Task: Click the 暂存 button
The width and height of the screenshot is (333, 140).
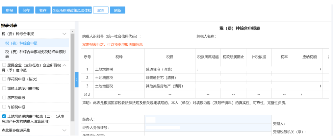Action: coord(43,10)
